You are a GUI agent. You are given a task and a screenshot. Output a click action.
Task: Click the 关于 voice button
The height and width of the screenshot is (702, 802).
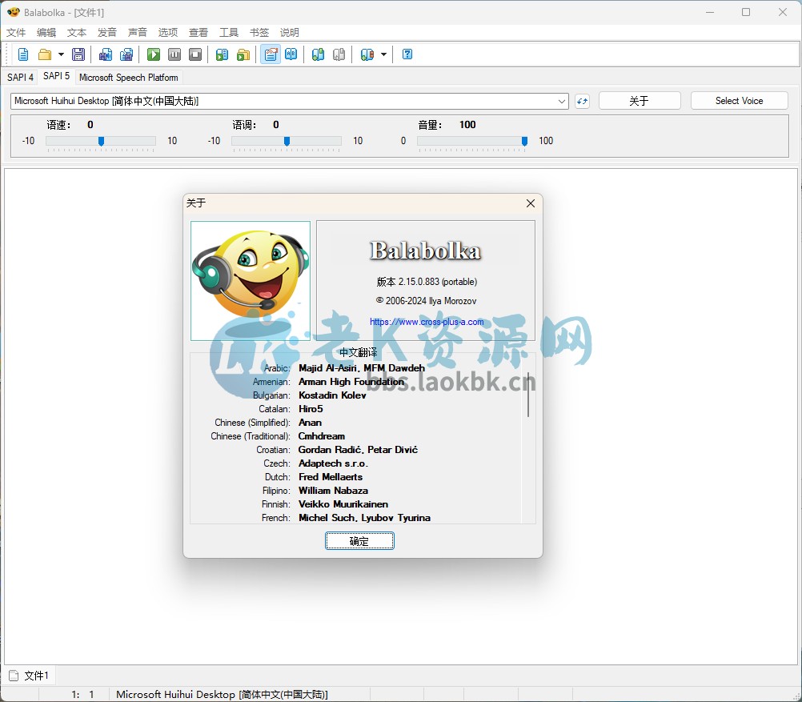[640, 101]
